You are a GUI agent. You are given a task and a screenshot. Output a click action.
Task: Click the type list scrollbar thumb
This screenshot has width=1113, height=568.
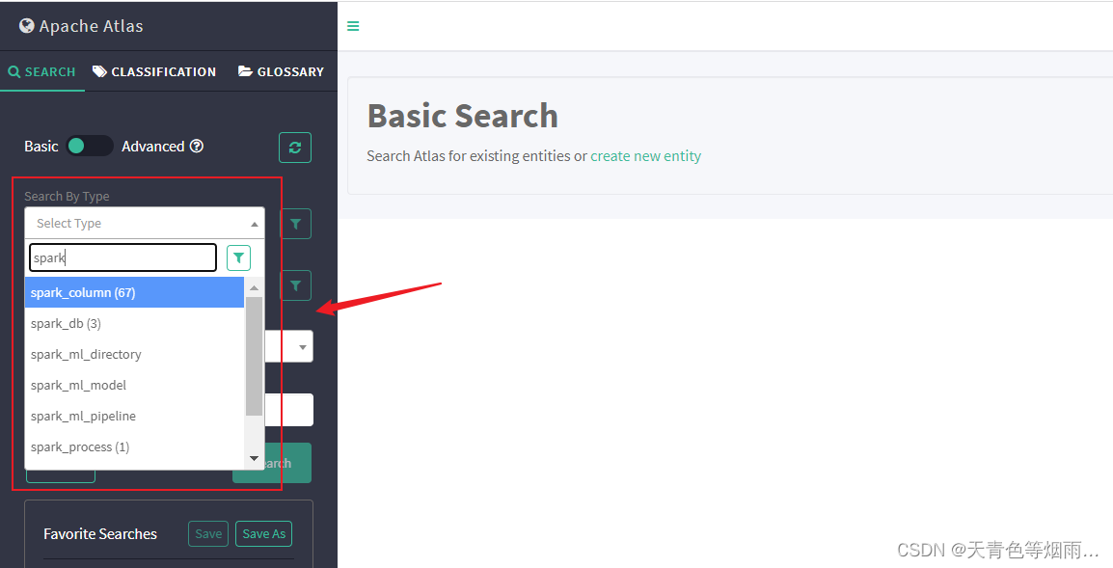(x=254, y=355)
